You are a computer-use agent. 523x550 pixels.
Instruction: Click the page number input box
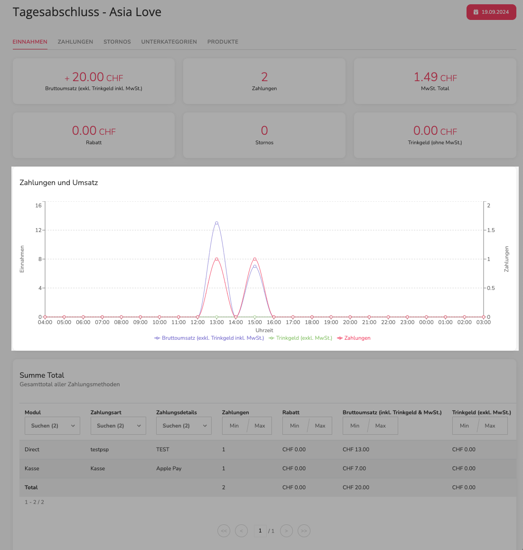pyautogui.click(x=260, y=531)
